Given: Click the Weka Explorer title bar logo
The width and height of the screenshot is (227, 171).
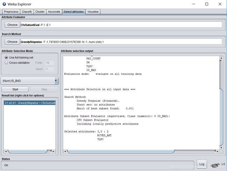Looking at the screenshot, I should coord(4,4).
